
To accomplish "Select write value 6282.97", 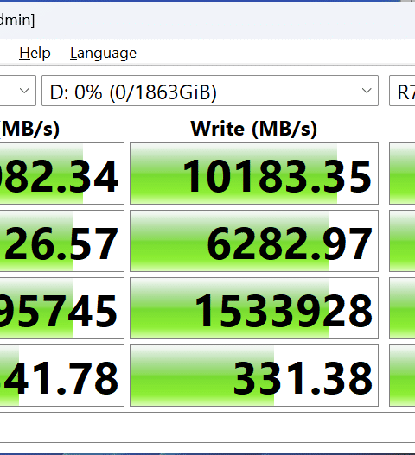I will (254, 241).
